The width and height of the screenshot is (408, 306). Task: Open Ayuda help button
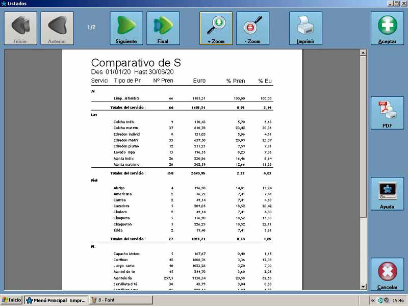tap(387, 194)
